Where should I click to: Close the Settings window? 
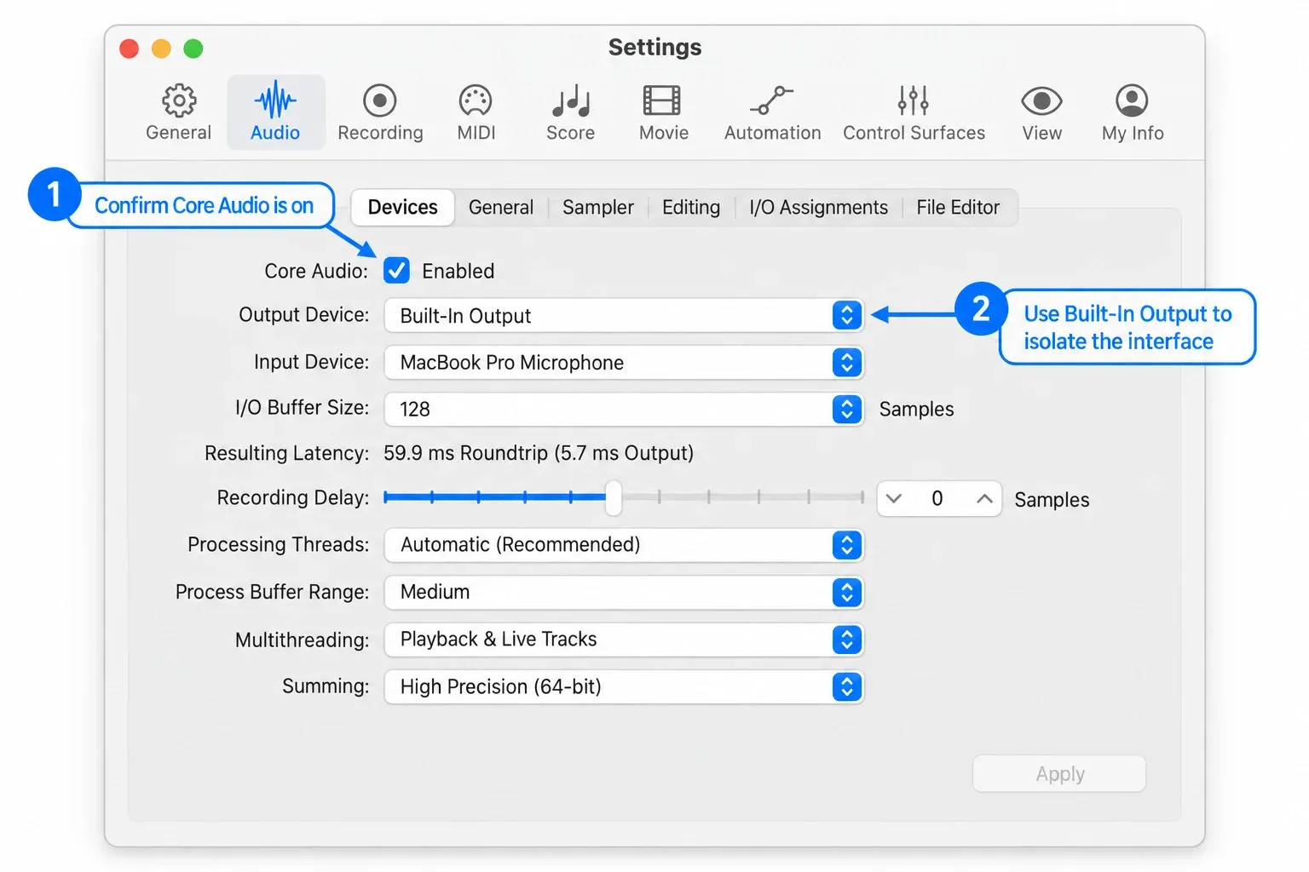coord(130,49)
